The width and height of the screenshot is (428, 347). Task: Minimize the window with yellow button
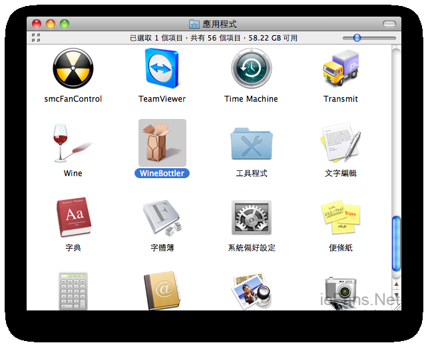click(51, 24)
